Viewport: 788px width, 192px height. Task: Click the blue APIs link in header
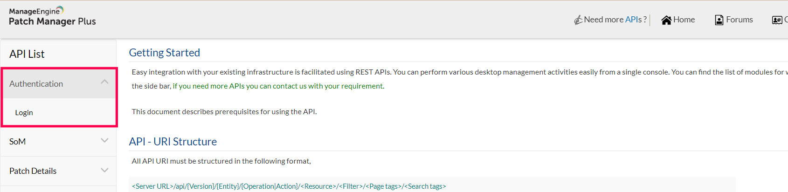pyautogui.click(x=633, y=20)
